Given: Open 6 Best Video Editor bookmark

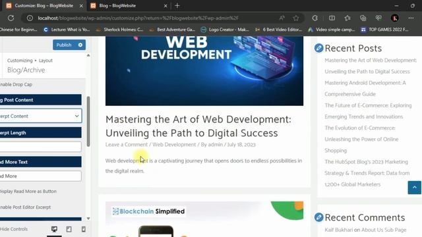Looking at the screenshot, I should click(x=278, y=30).
